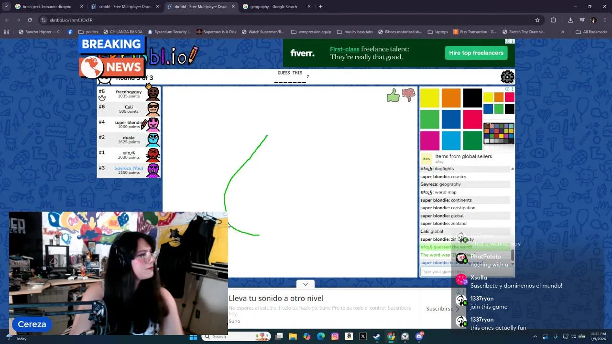Pick the large black color swatch
This screenshot has width=612, height=344.
pyautogui.click(x=472, y=98)
